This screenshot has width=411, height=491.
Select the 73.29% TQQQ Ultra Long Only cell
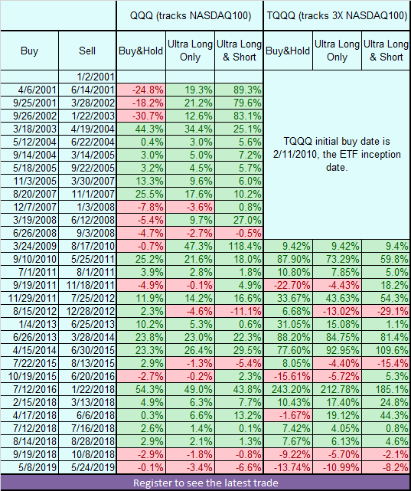[338, 259]
